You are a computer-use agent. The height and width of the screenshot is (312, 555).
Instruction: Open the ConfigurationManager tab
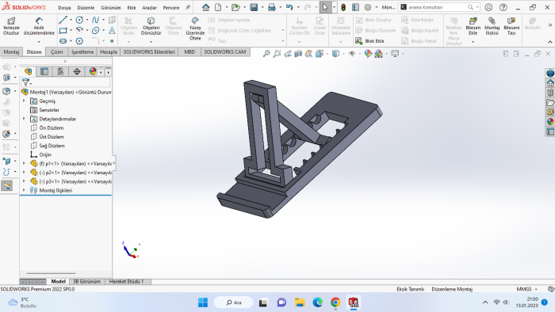(60, 72)
